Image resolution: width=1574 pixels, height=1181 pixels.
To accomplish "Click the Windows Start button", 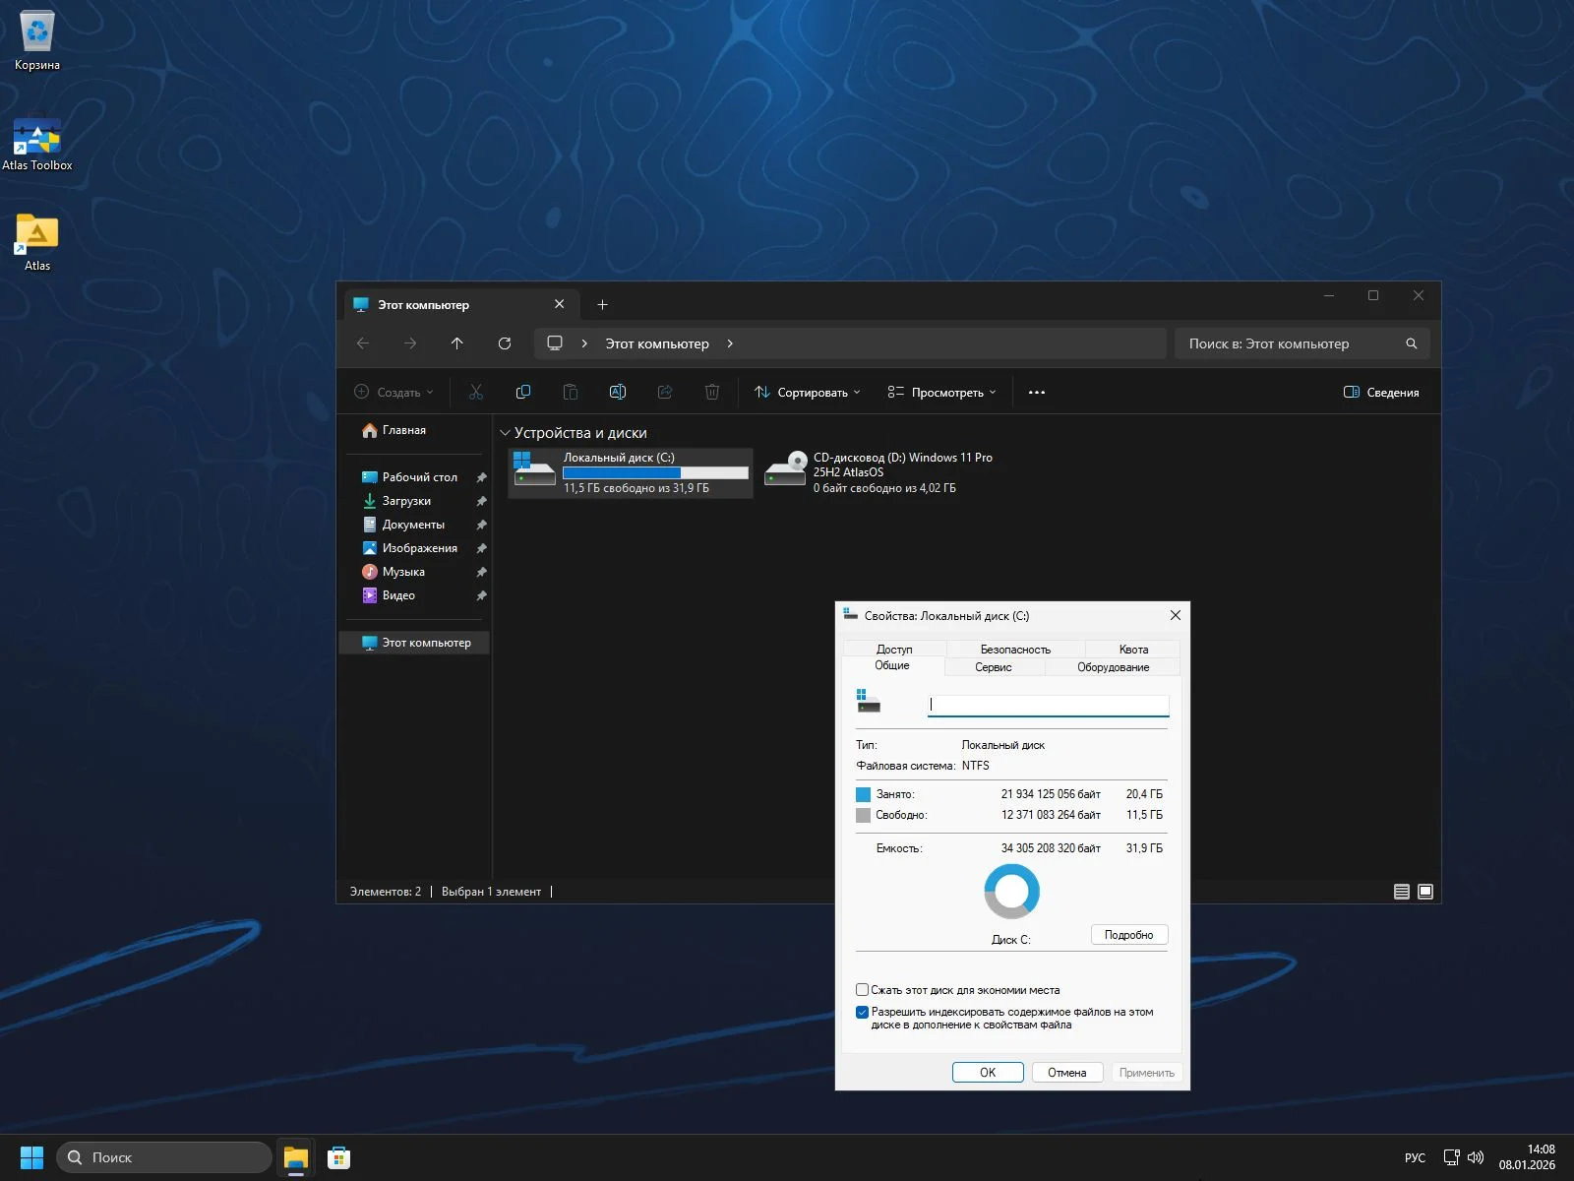I will click(x=31, y=1157).
